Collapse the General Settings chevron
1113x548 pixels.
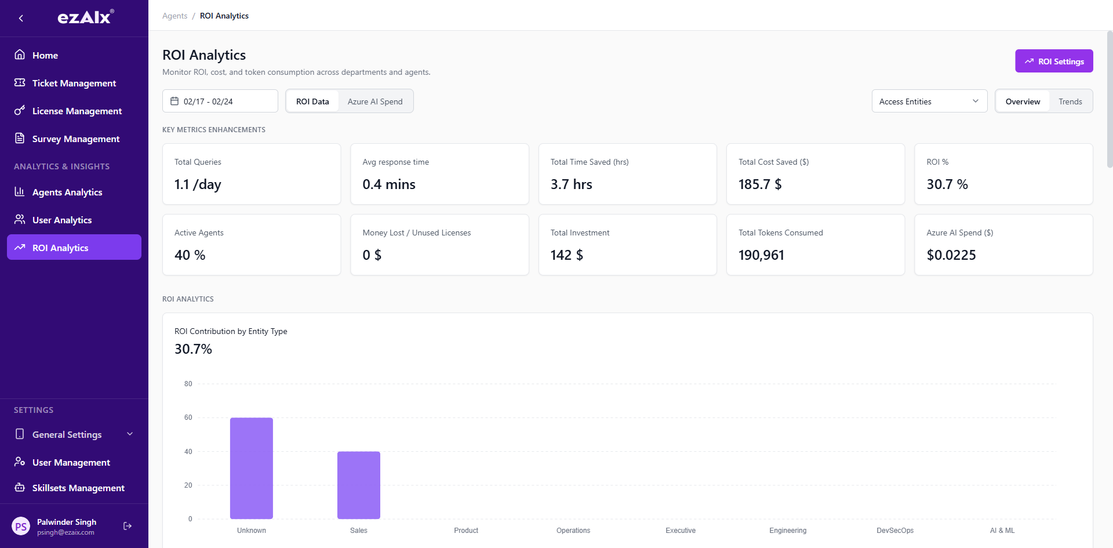129,434
